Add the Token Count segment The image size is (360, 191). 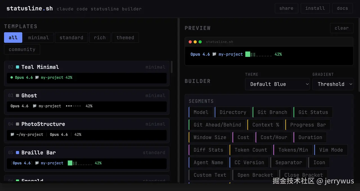pos(251,150)
